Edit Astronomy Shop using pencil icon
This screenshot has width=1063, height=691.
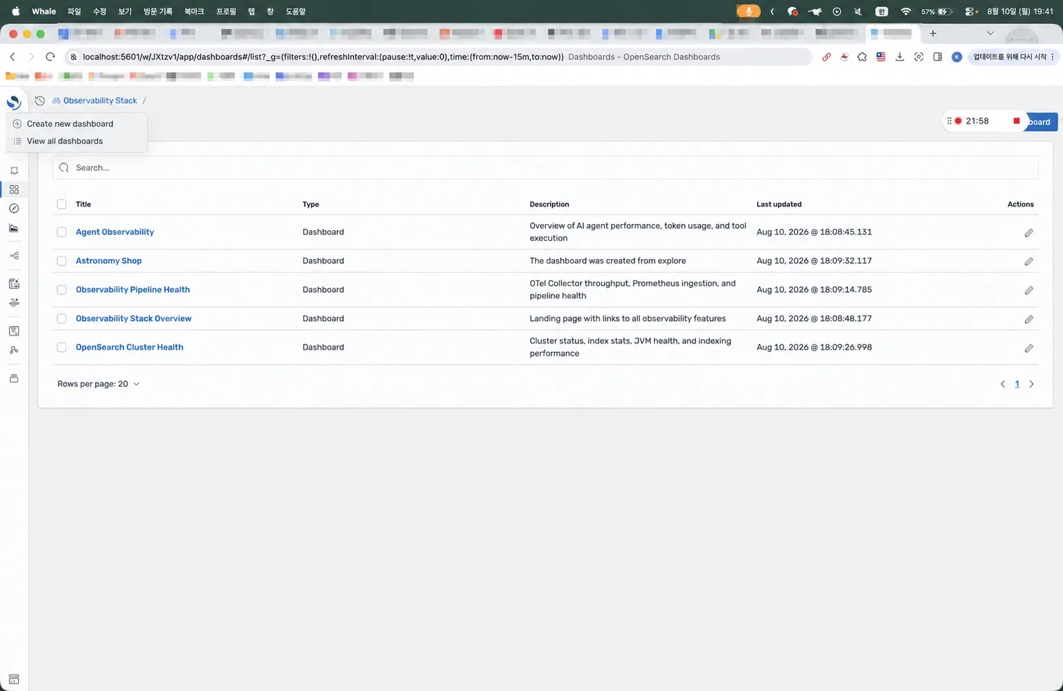[1028, 261]
